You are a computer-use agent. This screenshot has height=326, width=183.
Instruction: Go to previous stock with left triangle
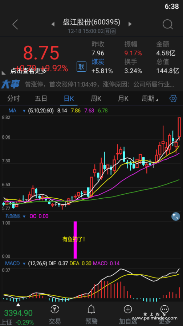[x=53, y=24]
